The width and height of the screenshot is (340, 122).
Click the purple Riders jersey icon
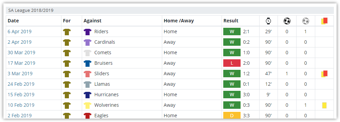pyautogui.click(x=88, y=32)
